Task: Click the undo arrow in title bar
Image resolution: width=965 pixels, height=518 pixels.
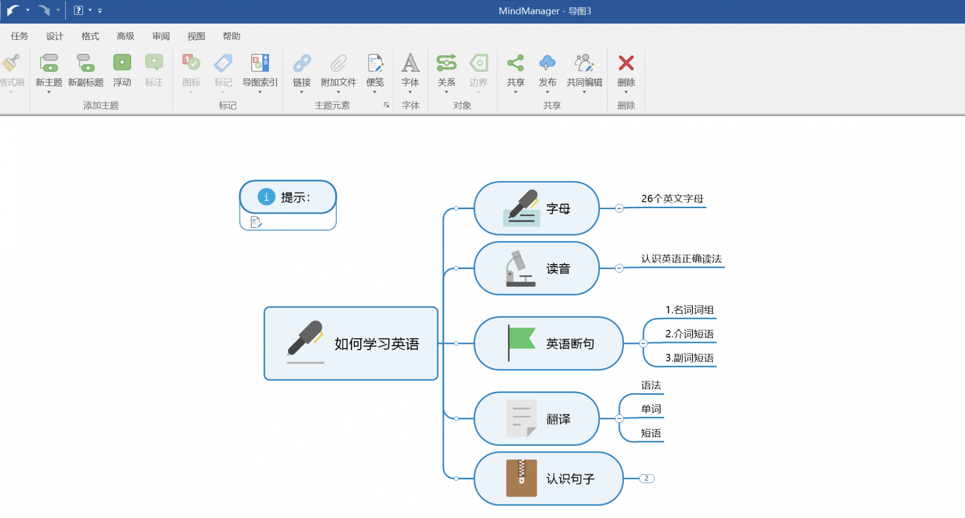Action: [x=14, y=10]
